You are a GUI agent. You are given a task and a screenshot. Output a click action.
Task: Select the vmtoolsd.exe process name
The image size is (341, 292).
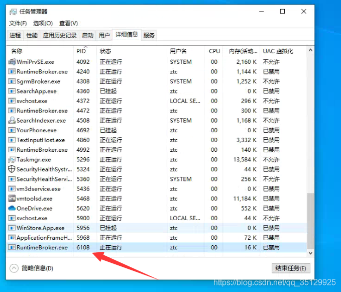[35, 199]
